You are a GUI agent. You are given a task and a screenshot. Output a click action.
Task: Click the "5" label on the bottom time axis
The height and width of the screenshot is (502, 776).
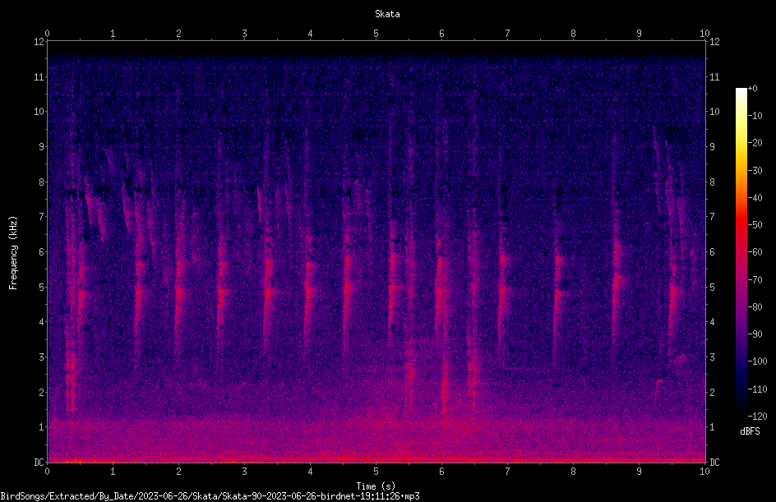point(376,472)
